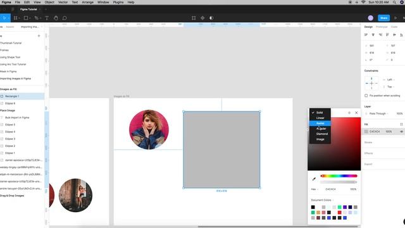Choose Radial from fill type menu
Image resolution: width=405 pixels, height=228 pixels.
[320, 123]
